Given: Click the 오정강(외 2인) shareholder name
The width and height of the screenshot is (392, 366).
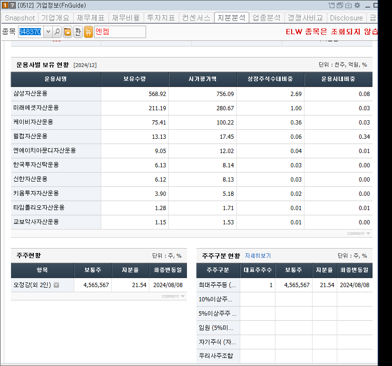Looking at the screenshot, I should coord(32,285).
